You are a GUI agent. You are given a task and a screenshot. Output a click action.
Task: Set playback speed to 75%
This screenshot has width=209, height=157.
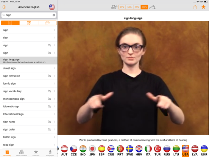pyautogui.click(x=137, y=7)
